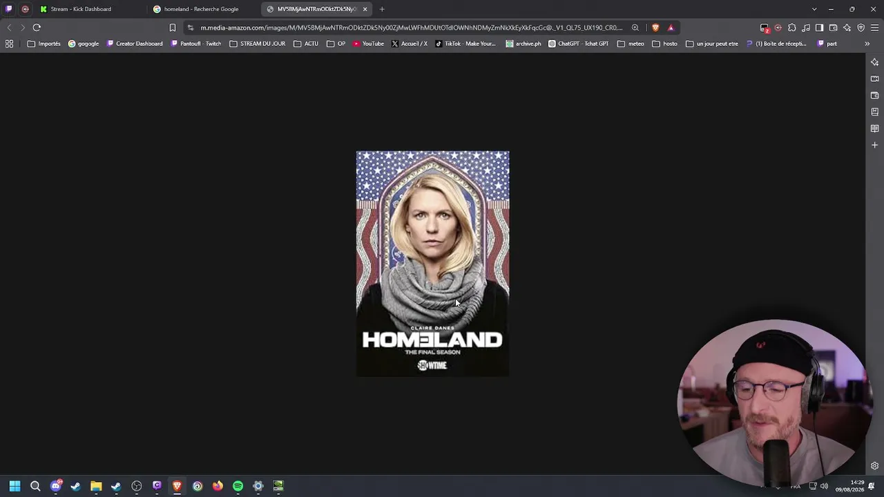Open the gogogle bookmark

coord(84,43)
